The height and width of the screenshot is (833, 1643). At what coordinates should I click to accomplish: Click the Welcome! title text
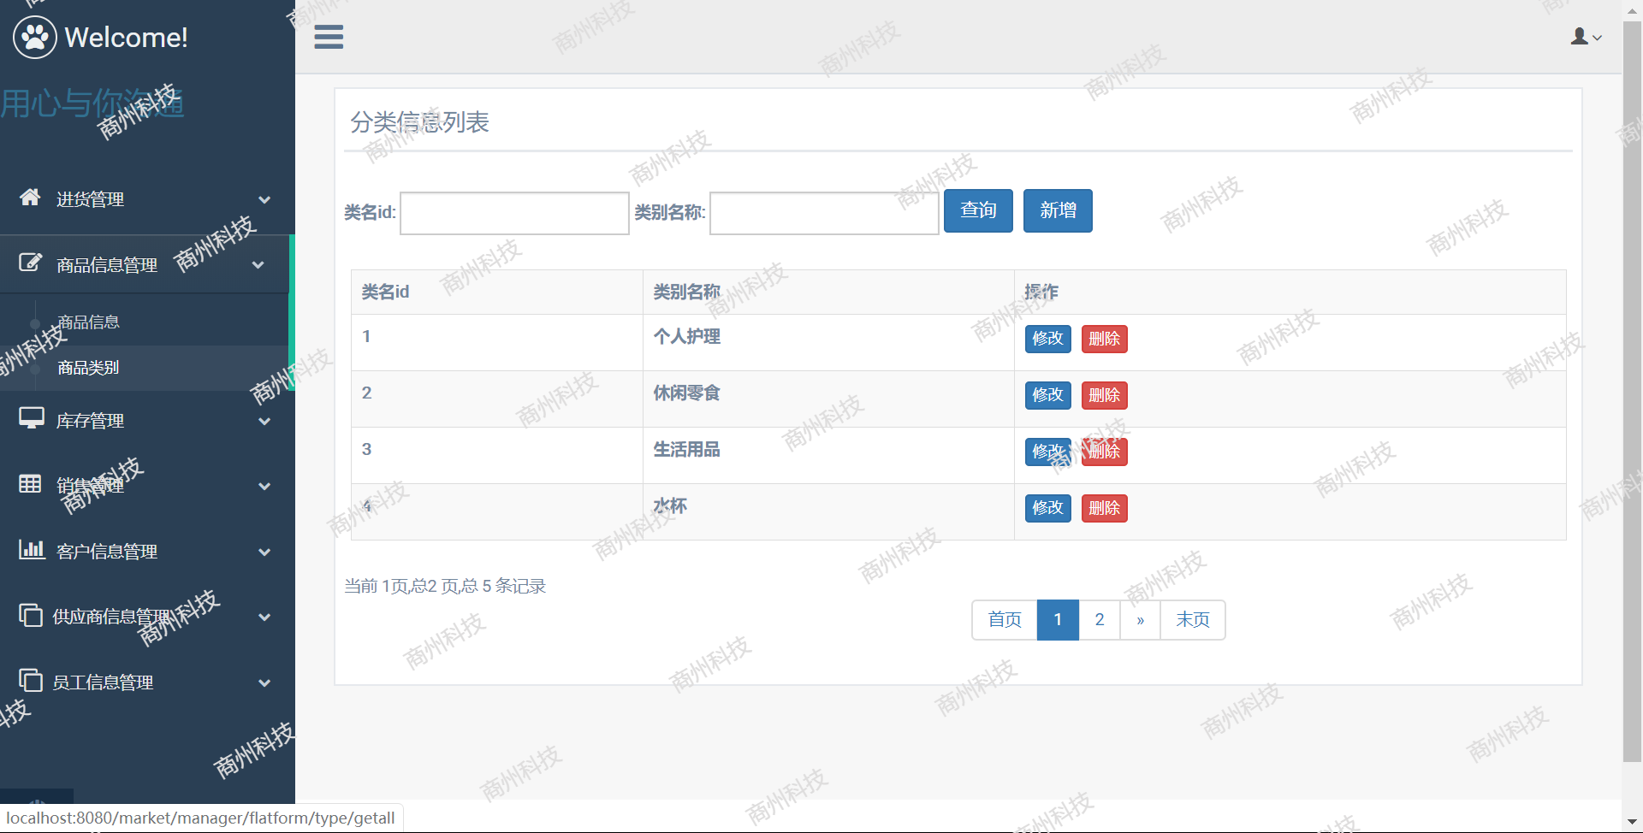click(x=126, y=37)
